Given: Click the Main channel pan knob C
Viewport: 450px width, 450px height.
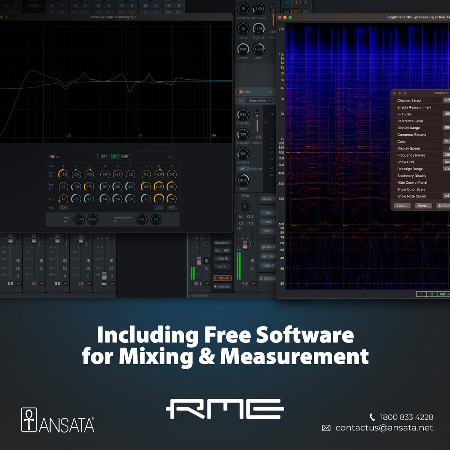Looking at the screenshot, I should coord(245,206).
